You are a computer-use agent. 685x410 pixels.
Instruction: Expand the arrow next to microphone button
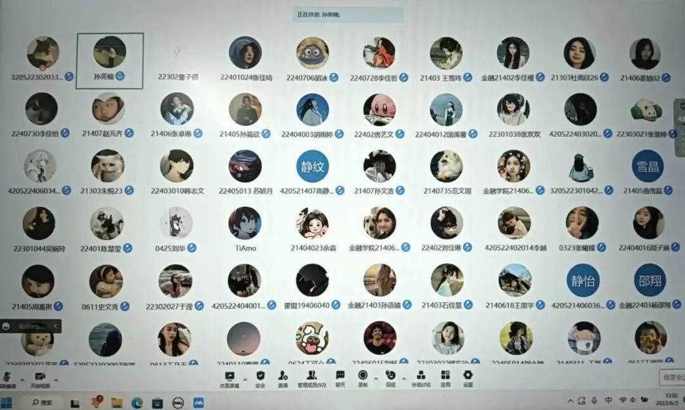[23, 380]
